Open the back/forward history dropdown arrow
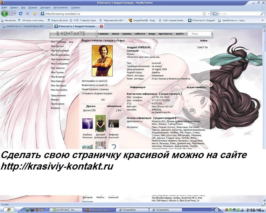 pyautogui.click(x=15, y=14)
